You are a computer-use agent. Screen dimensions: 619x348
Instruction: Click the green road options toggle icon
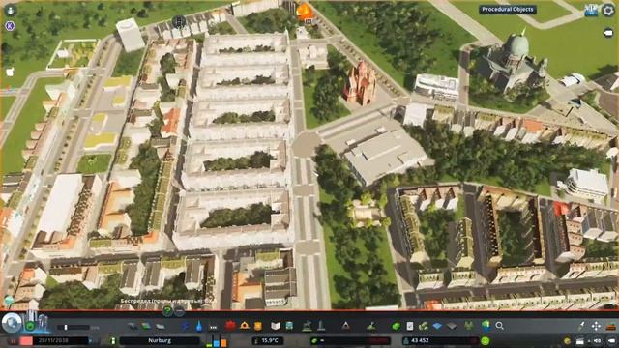point(113,341)
